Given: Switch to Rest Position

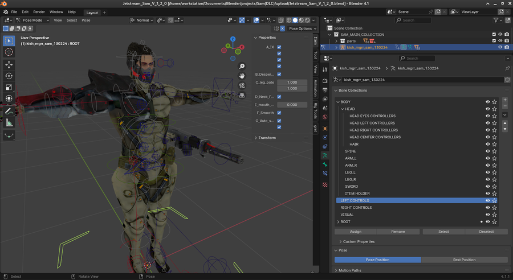Looking at the screenshot, I should pos(464,260).
